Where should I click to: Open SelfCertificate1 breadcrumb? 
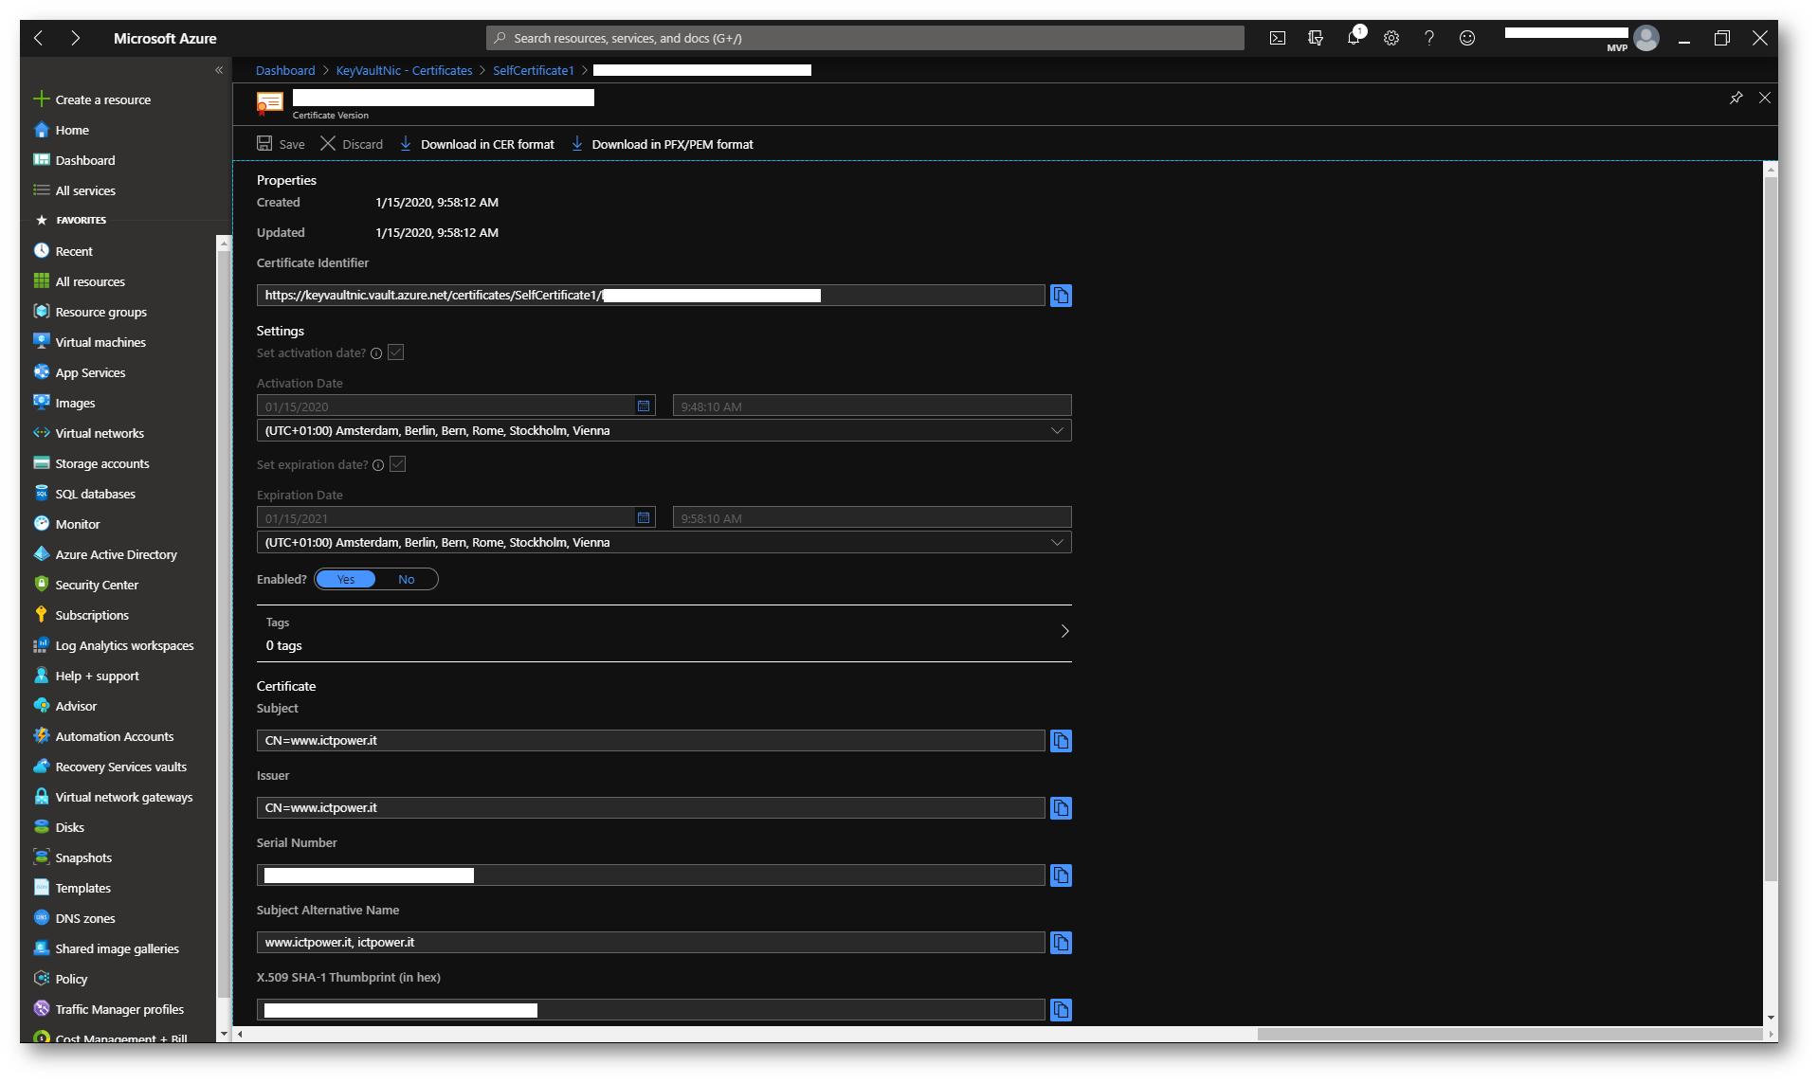click(x=534, y=70)
